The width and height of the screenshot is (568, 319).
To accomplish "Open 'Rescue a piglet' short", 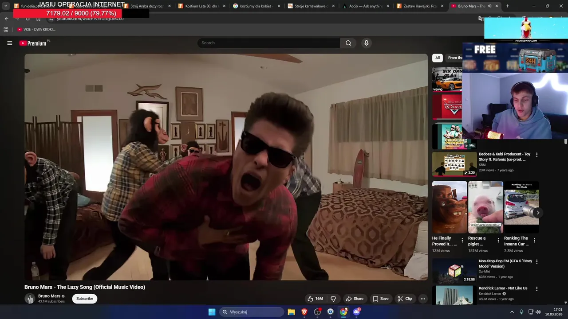I will tap(485, 207).
